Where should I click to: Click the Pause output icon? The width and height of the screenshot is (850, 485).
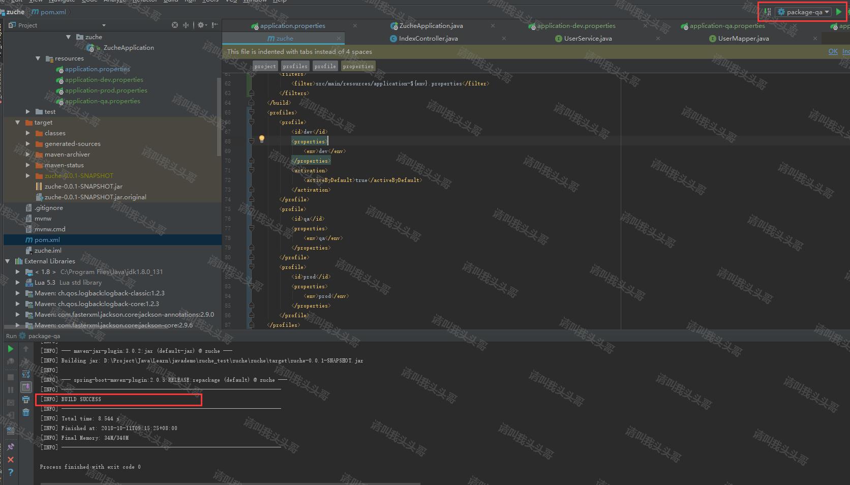(x=10, y=390)
